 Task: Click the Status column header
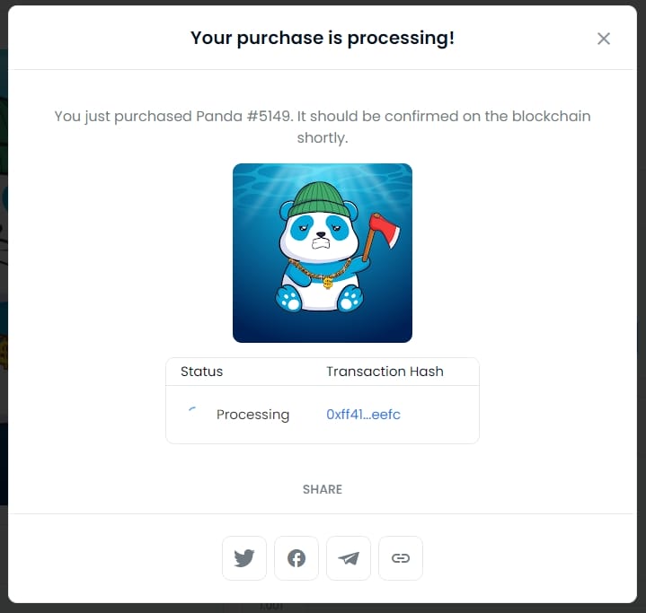(x=202, y=372)
